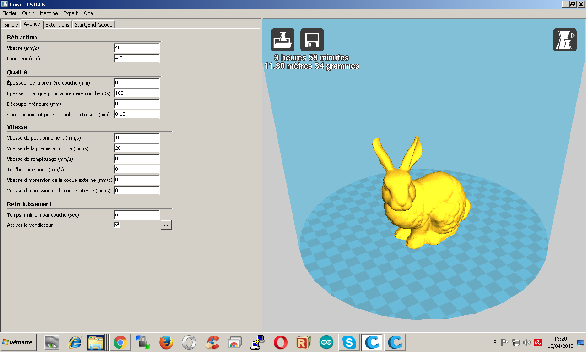
Task: Click the Avira icon in the system tray
Action: pos(538,342)
